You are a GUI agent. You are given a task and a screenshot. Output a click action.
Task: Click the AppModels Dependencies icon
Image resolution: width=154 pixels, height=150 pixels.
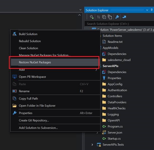tap(104, 54)
